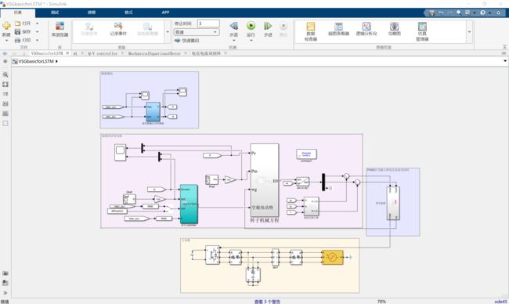The width and height of the screenshot is (509, 304).
Task: Click the Stop Time input field
Action: click(x=208, y=24)
